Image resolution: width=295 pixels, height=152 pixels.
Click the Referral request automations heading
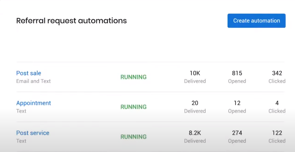point(71,21)
